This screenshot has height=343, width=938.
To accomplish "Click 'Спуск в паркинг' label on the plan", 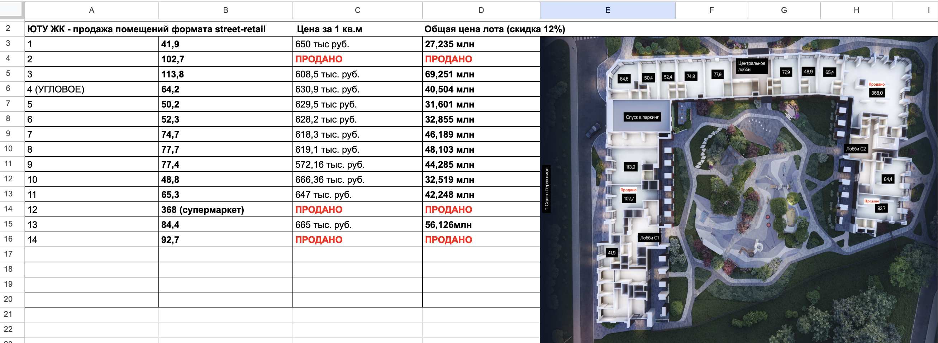I will [x=642, y=117].
